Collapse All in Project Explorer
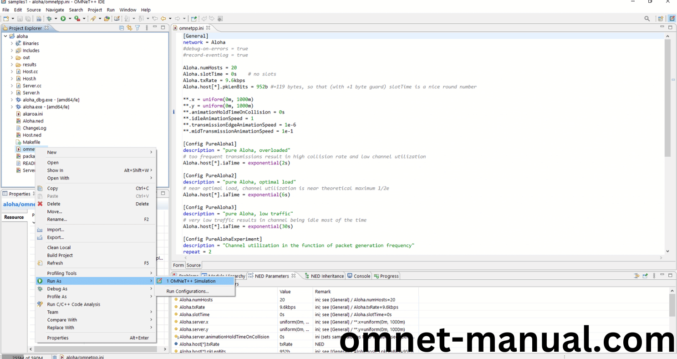 [122, 28]
